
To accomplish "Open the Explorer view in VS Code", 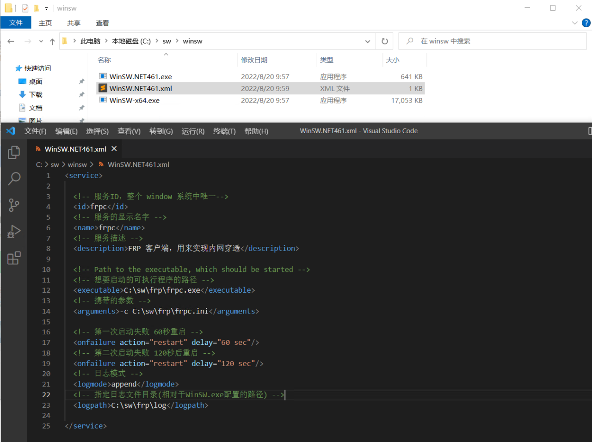I will [14, 152].
